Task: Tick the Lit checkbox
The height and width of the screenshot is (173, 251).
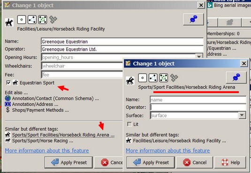Action: 129,124
